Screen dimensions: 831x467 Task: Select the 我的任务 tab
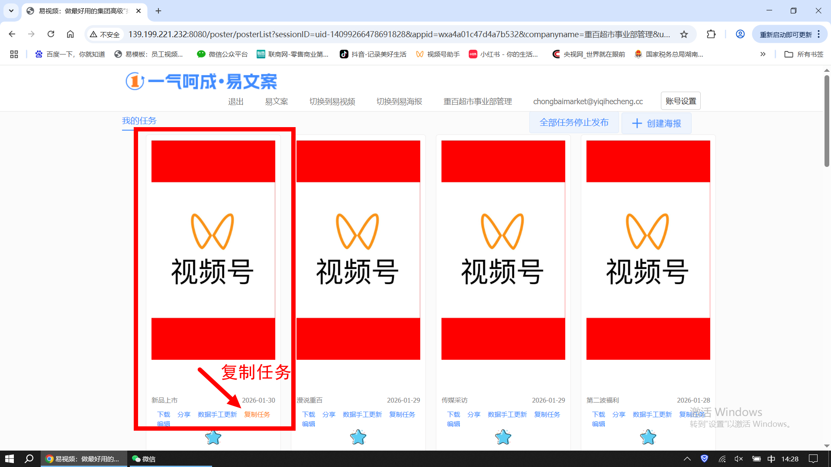[139, 121]
